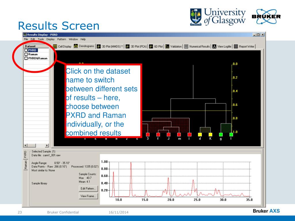Check the PXRD dataset checkbox
This screenshot has width=295, height=221.
point(26,50)
